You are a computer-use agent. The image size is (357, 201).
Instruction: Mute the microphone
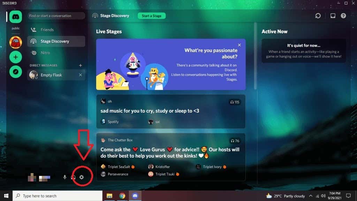[x=65, y=177]
